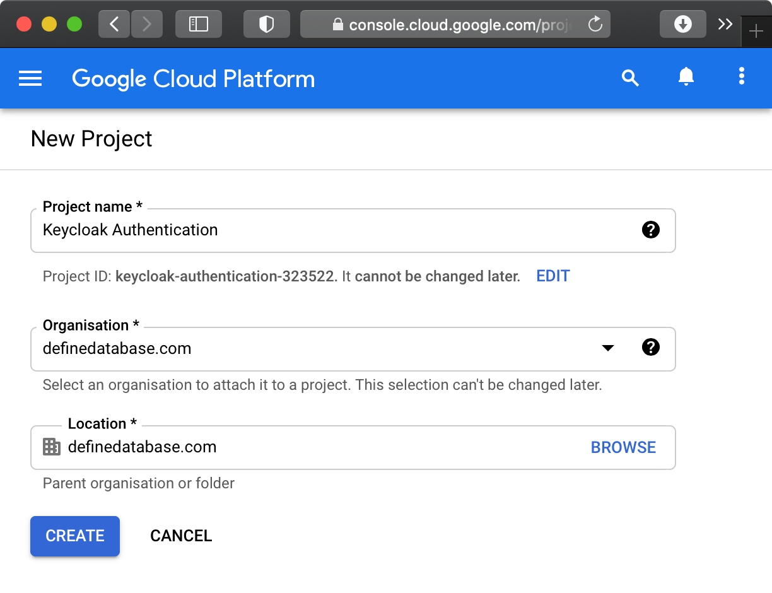The height and width of the screenshot is (593, 772).
Task: Open the three-dot overflow menu
Action: (741, 76)
